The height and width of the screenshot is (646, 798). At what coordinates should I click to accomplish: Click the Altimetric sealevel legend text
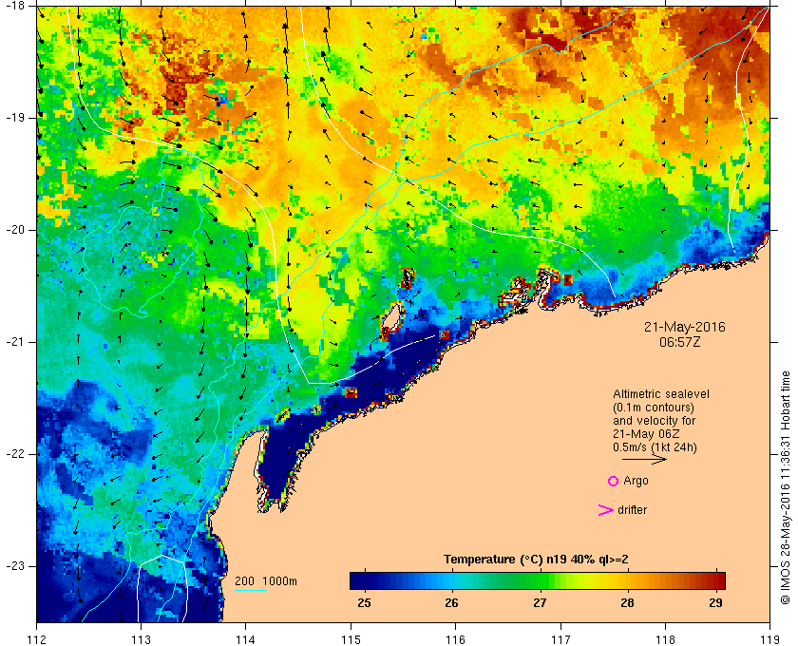point(660,394)
